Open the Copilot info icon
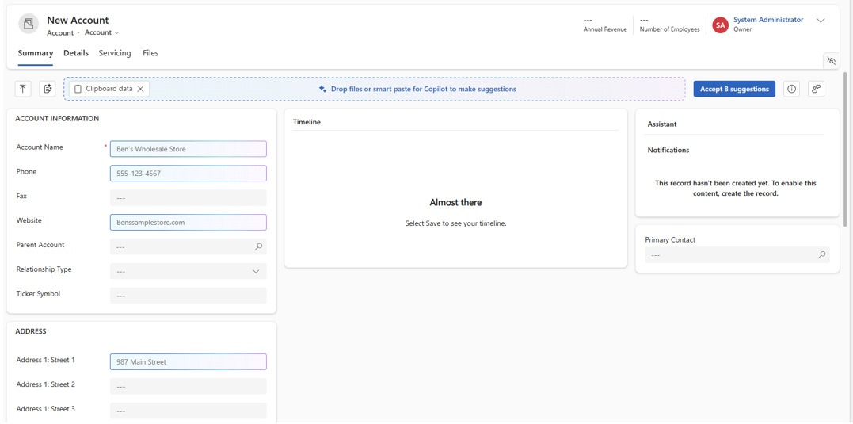 pyautogui.click(x=791, y=89)
